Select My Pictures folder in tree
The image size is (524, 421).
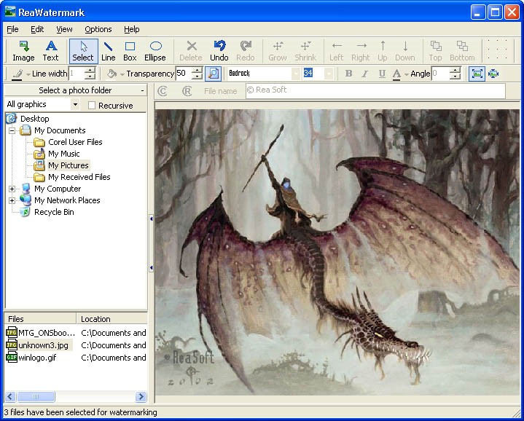[69, 165]
